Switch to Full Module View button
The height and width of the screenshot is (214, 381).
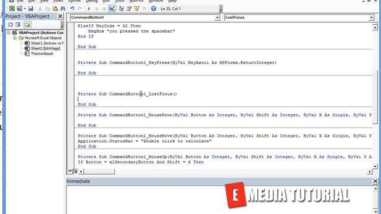point(76,171)
